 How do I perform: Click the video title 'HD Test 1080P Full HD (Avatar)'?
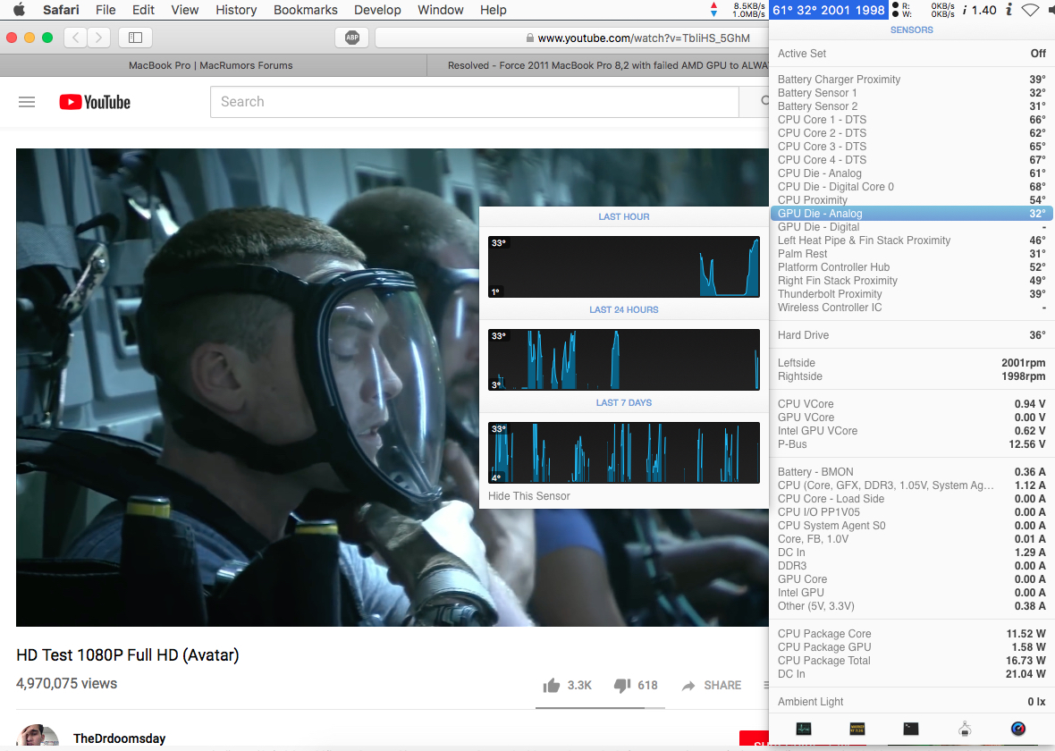point(128,654)
